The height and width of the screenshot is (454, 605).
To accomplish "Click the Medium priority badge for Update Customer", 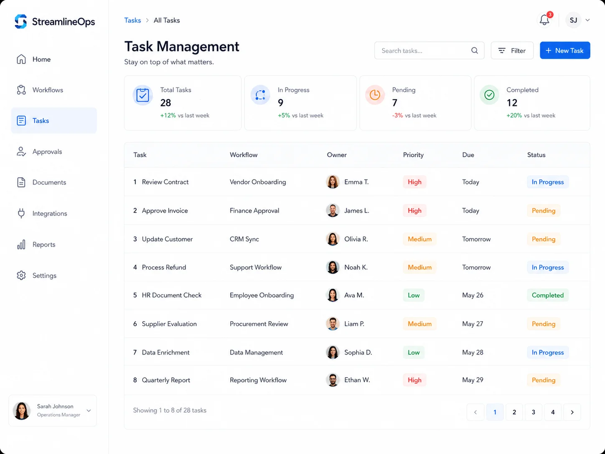I will 419,239.
